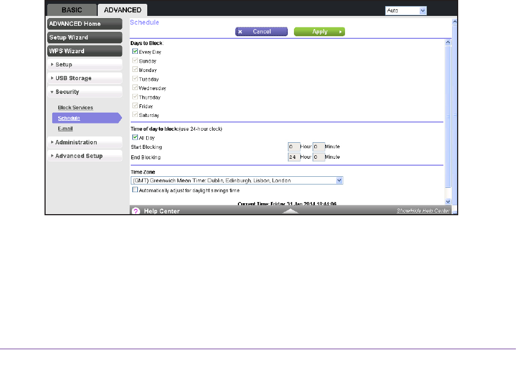Click the up arrow to expand help panel

(x=290, y=211)
